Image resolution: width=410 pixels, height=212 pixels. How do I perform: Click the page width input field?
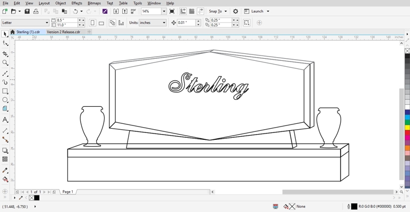tap(67, 20)
